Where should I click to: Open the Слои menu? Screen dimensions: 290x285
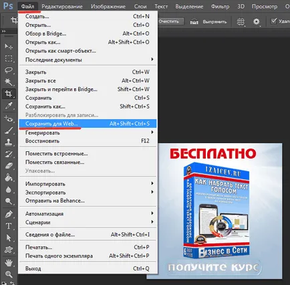coord(140,7)
